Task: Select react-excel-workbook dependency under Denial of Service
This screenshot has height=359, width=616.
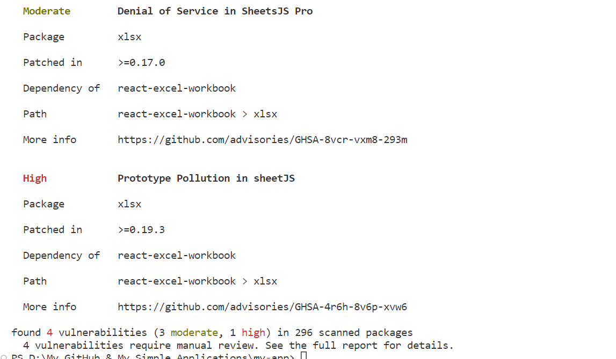Action: (x=176, y=88)
